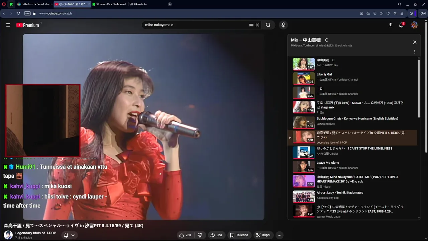This screenshot has width=428, height=241.
Task: Open the pinned Kick tab
Action: pyautogui.click(x=11, y=4)
